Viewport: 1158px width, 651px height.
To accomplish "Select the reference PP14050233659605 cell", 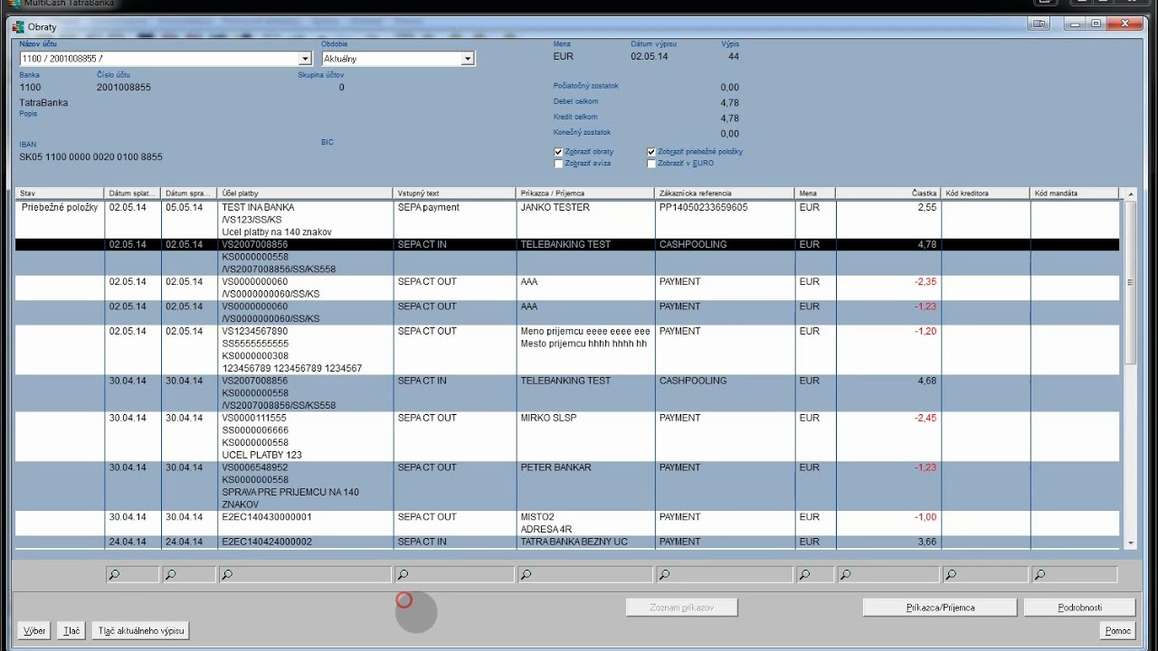I will pos(703,208).
